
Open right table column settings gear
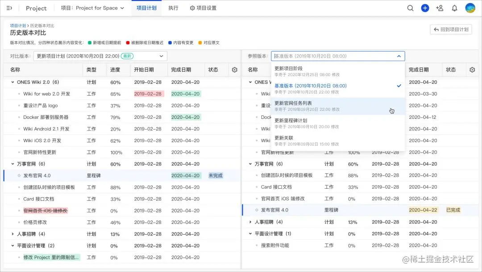click(472, 70)
